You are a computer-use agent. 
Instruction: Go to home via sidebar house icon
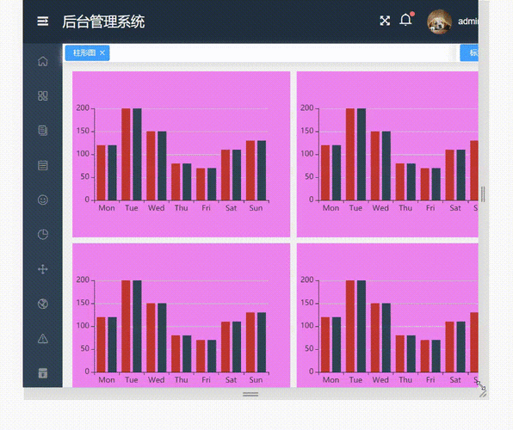click(43, 61)
